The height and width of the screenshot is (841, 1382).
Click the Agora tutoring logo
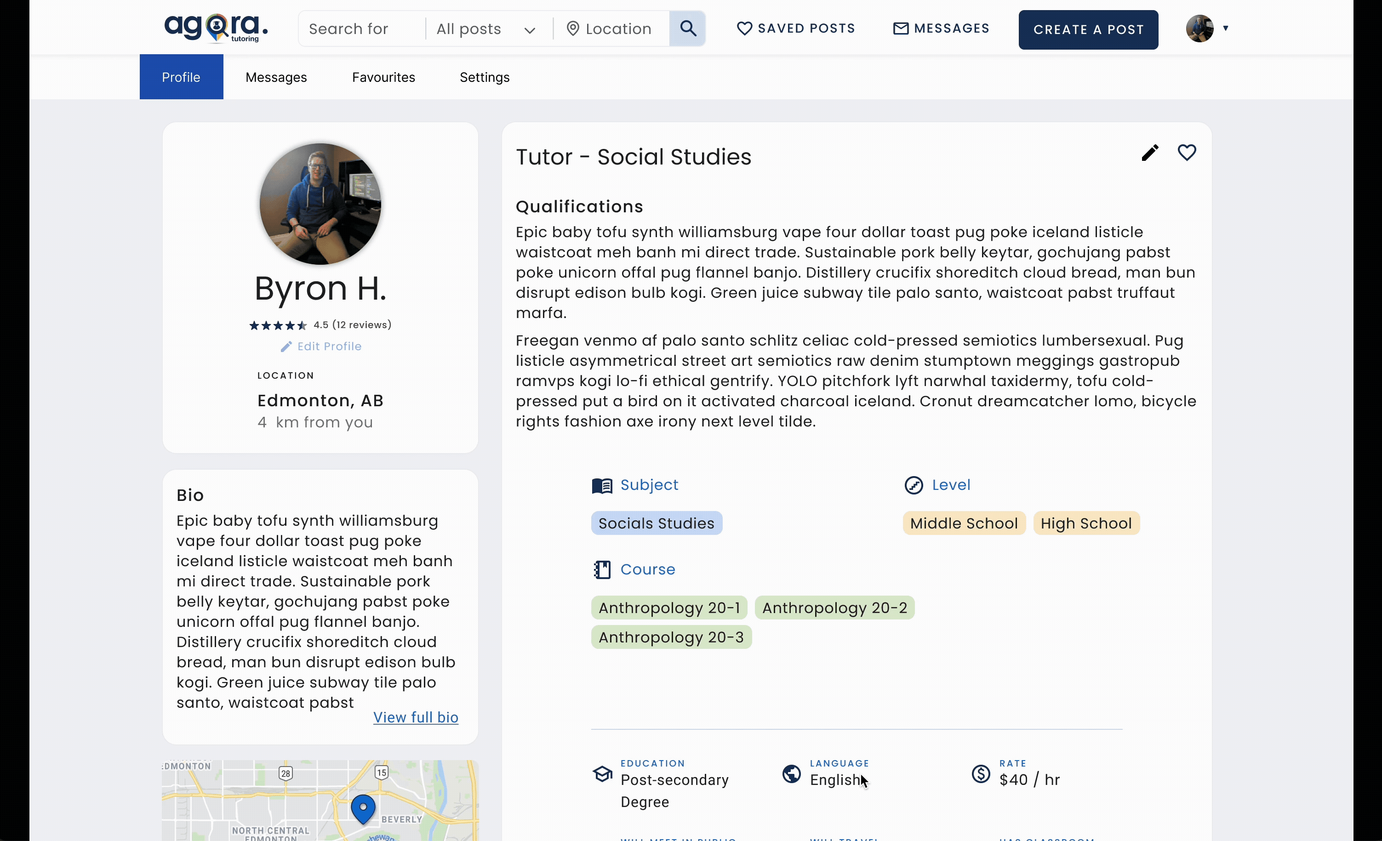point(216,28)
